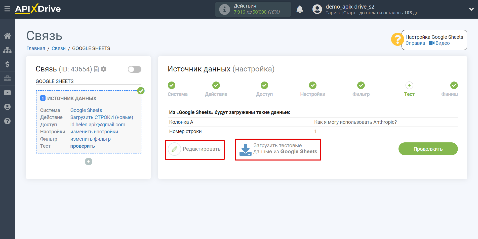The image size is (478, 239).
Task: Go to Главная breadcrumb
Action: [36, 48]
